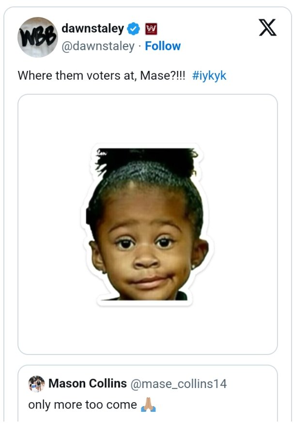Follow the dawnstaley account
293x423 pixels.
[x=163, y=46]
